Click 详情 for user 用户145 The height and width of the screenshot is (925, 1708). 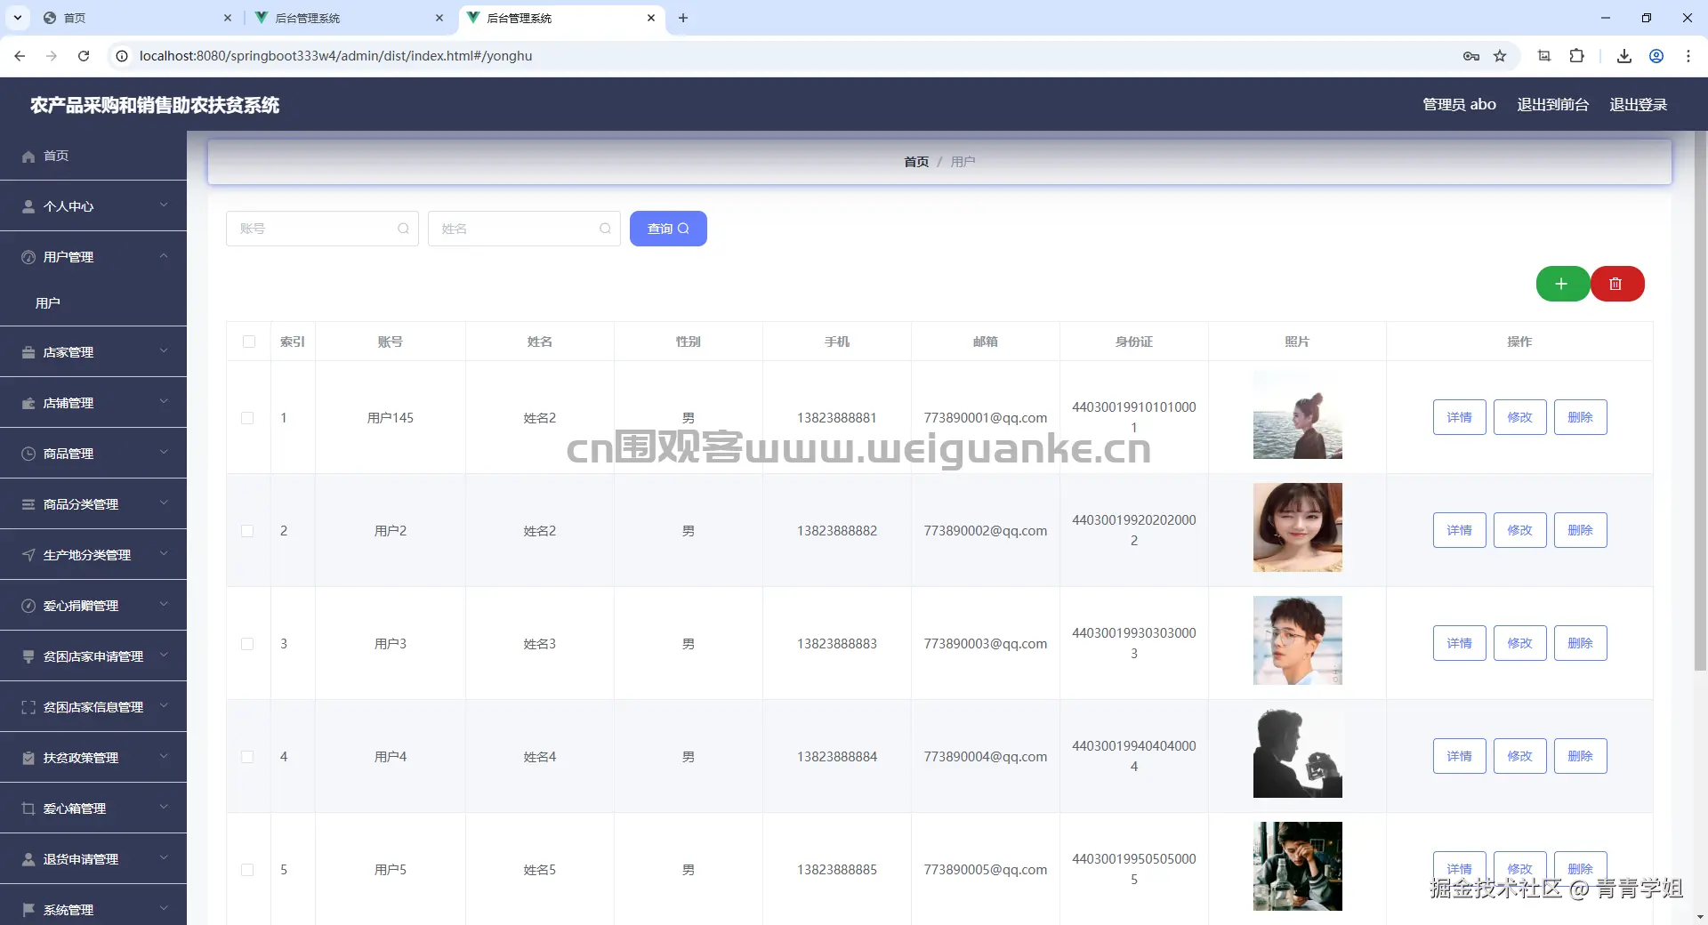[1459, 417]
